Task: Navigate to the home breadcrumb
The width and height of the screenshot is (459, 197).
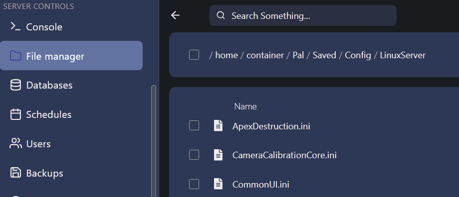Action: (x=227, y=55)
